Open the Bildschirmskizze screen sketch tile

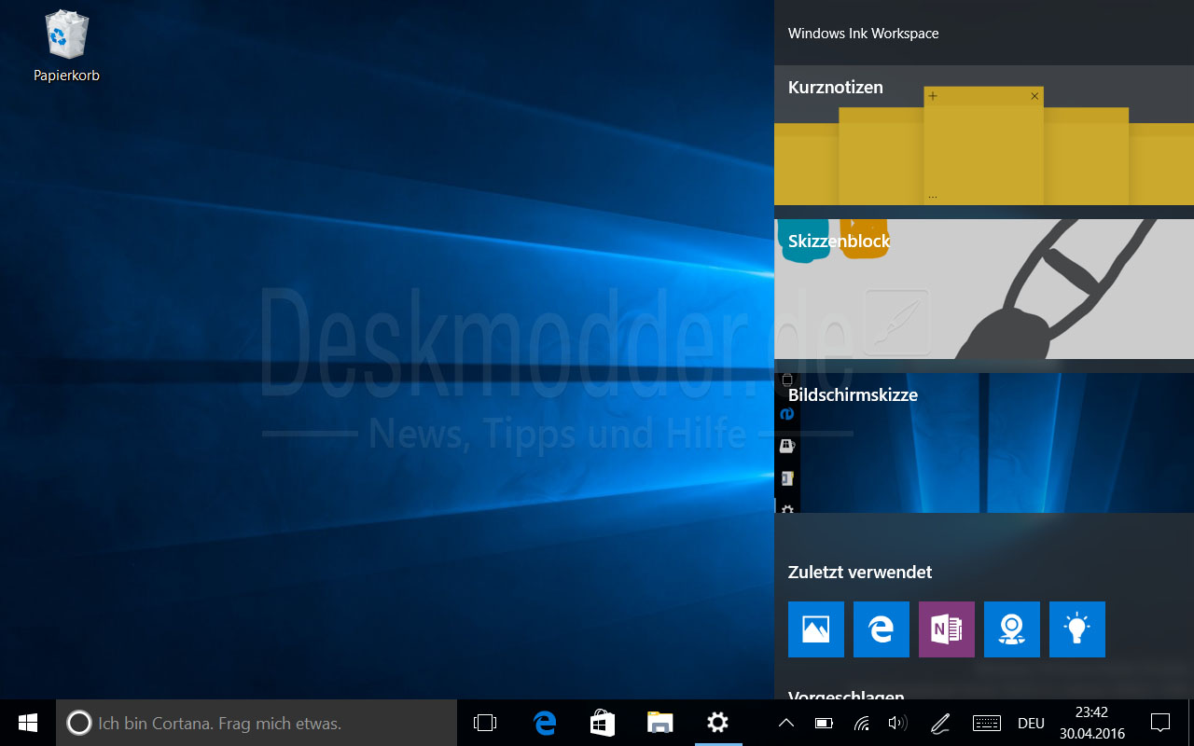point(984,443)
